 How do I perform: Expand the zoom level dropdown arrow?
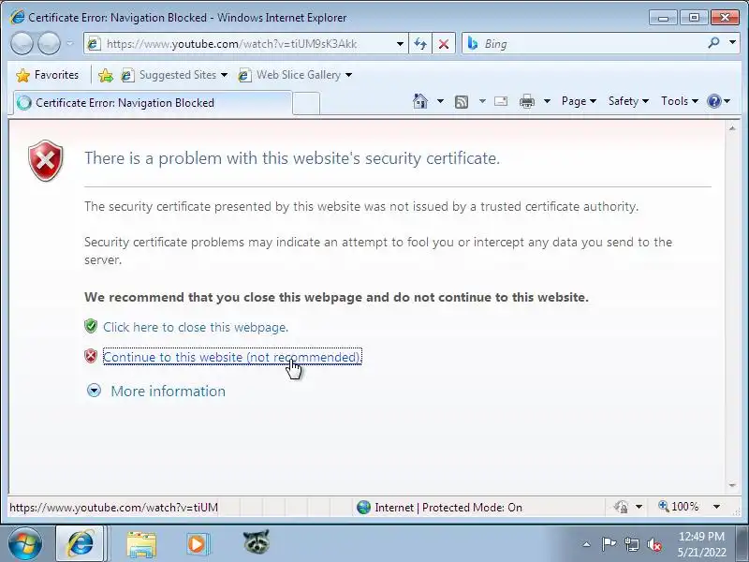click(x=716, y=507)
